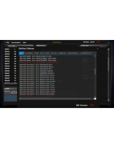The height and width of the screenshot is (148, 114).
Task: Select DTC row 00001
Action: pyautogui.click(x=10, y=49)
